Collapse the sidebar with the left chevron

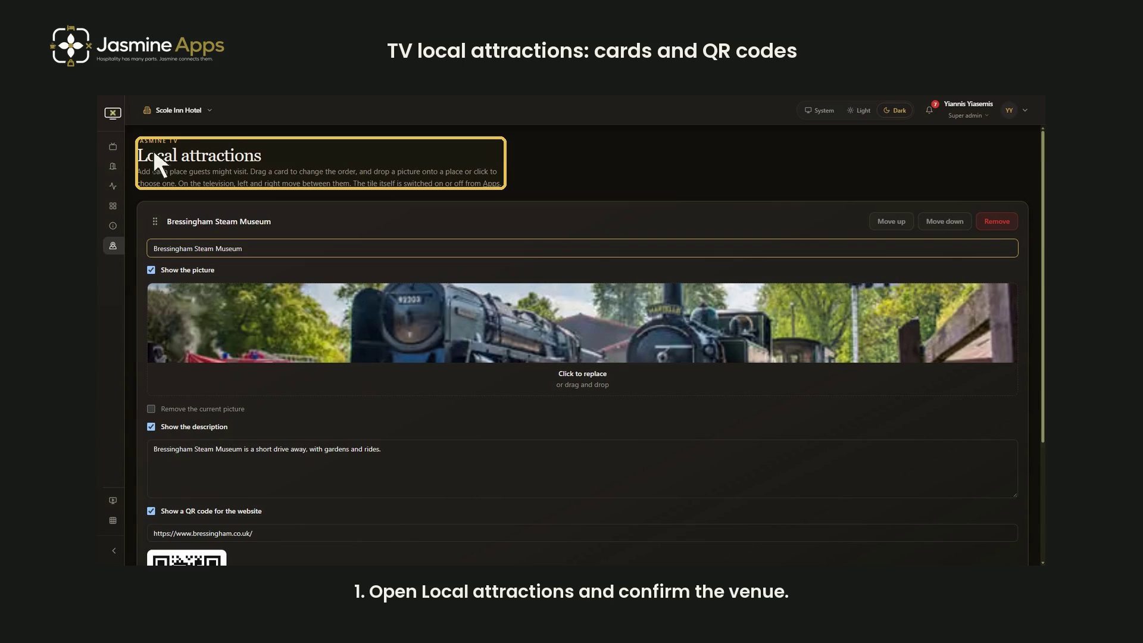114,551
